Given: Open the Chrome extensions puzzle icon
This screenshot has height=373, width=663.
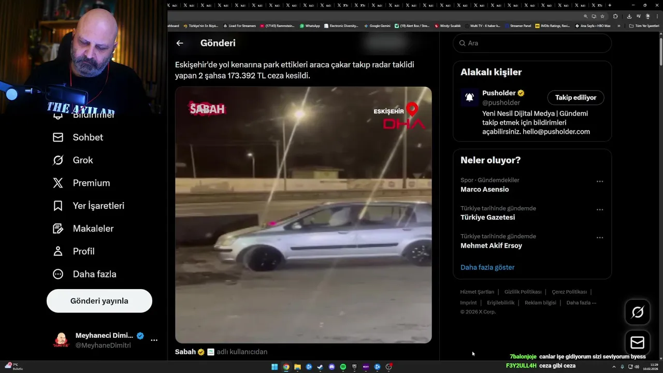Looking at the screenshot, I should [x=615, y=16].
